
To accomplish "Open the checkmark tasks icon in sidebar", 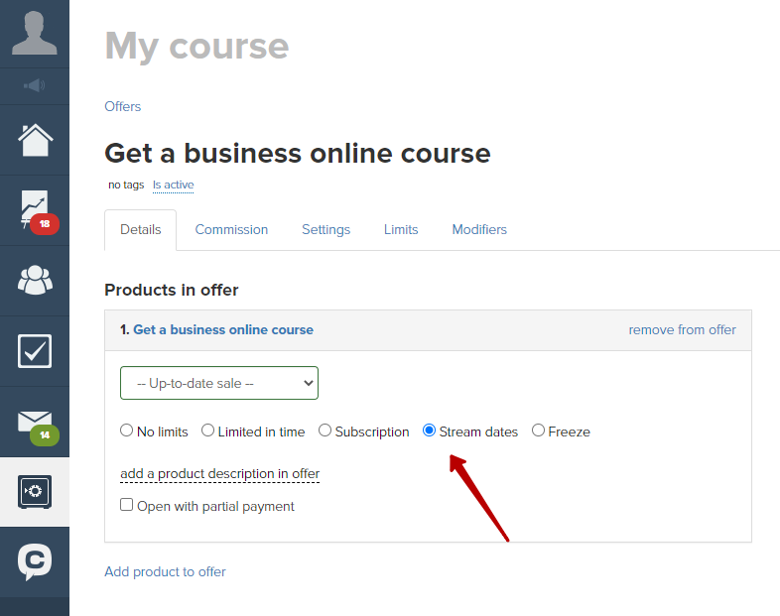I will pos(35,351).
